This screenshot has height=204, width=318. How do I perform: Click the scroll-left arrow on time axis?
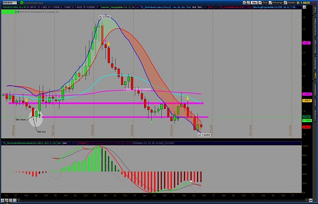(18, 200)
